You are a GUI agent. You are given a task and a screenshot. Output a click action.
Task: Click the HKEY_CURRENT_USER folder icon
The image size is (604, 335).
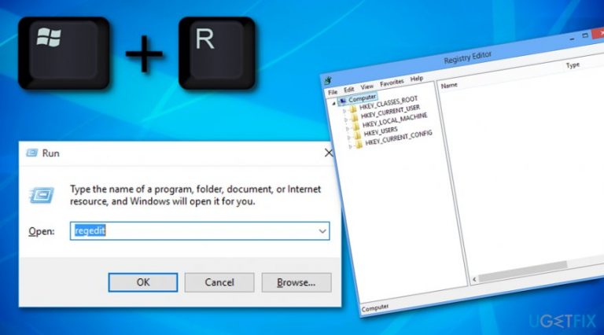pyautogui.click(x=355, y=118)
